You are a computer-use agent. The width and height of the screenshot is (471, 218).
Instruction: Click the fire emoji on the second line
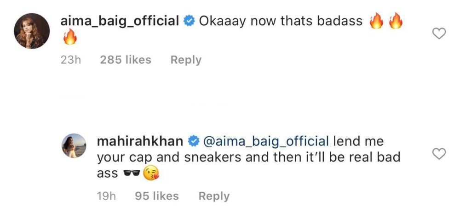(x=69, y=39)
